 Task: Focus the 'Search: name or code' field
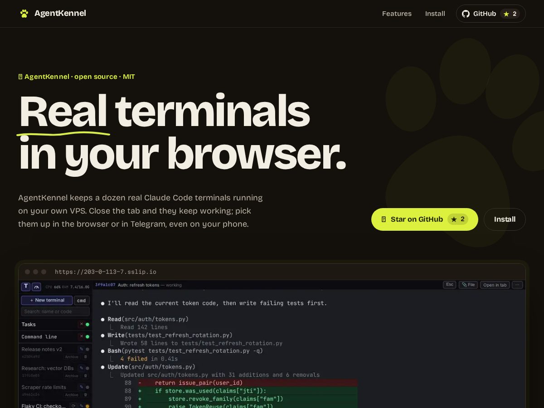55,311
